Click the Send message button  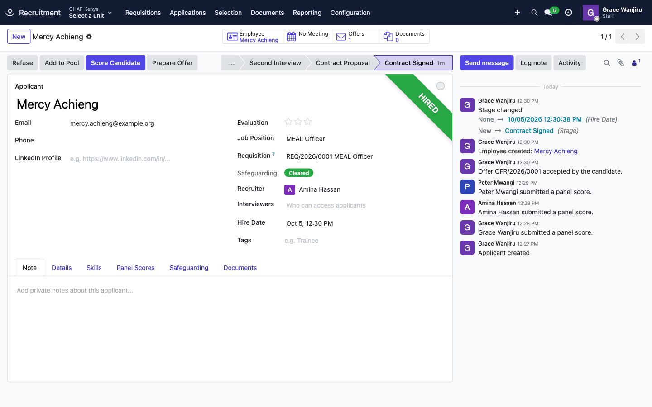[x=487, y=63]
